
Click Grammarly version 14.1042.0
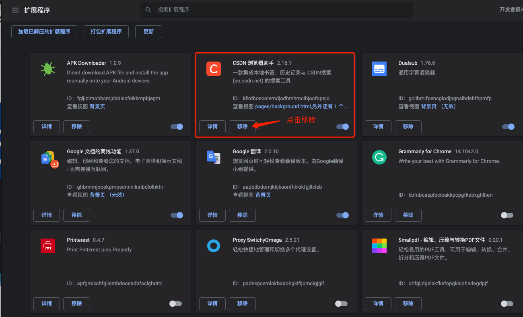pyautogui.click(x=466, y=151)
